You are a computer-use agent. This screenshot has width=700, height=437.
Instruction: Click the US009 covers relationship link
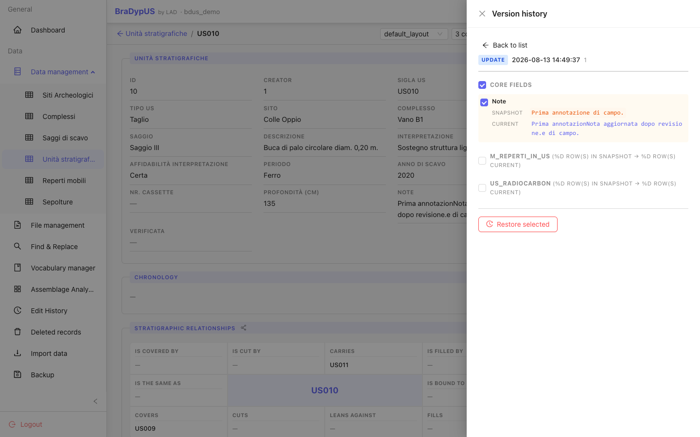pyautogui.click(x=145, y=429)
